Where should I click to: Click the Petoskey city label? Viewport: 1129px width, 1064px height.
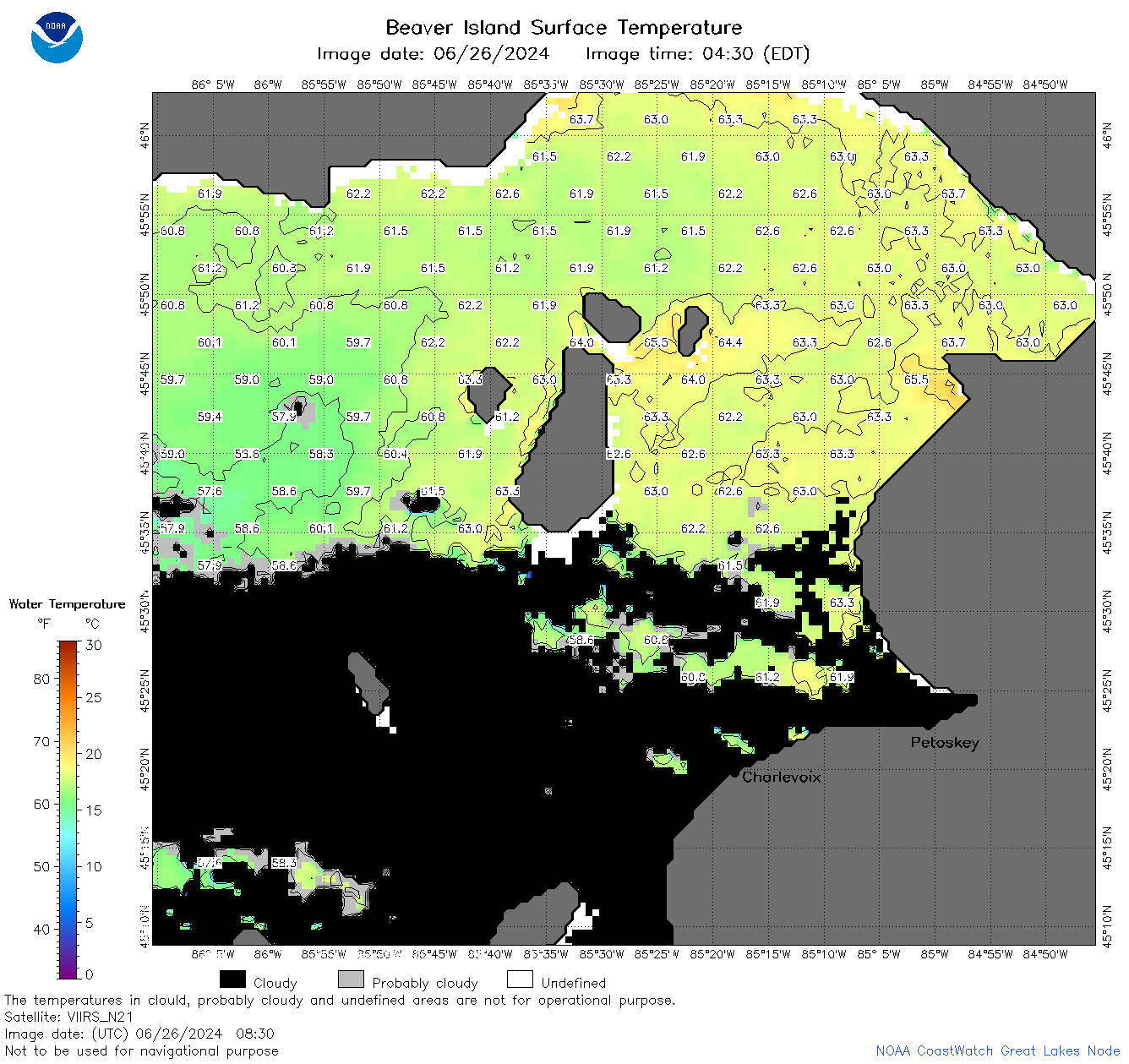[945, 743]
